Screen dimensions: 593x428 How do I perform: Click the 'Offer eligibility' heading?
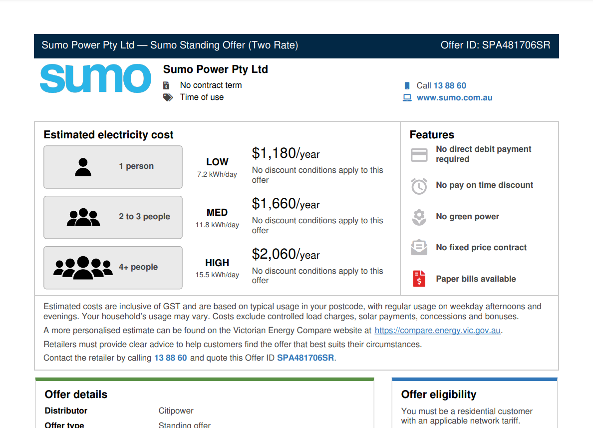click(439, 395)
